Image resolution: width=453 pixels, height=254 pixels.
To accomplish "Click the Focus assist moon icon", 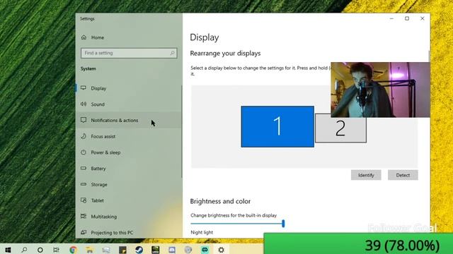I will (x=84, y=136).
